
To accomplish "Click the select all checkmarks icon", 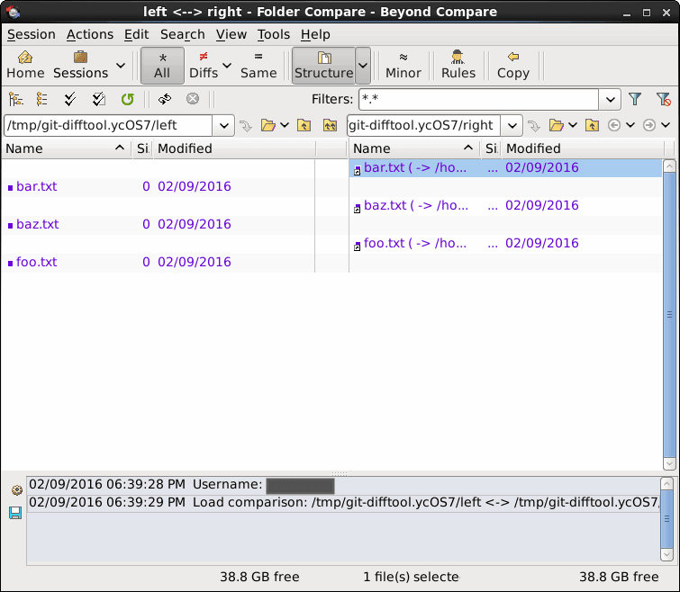I will coord(70,99).
